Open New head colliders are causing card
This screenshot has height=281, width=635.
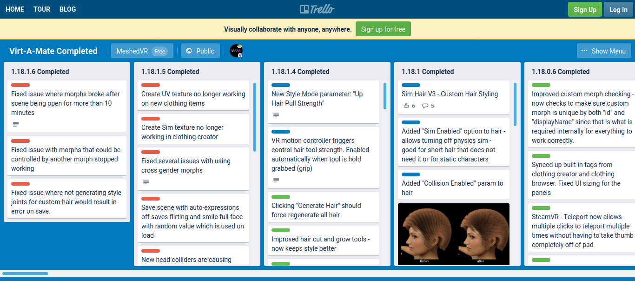click(x=193, y=256)
